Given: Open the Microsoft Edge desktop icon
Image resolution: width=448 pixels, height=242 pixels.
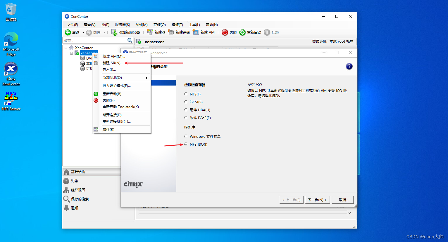Looking at the screenshot, I should [x=11, y=44].
